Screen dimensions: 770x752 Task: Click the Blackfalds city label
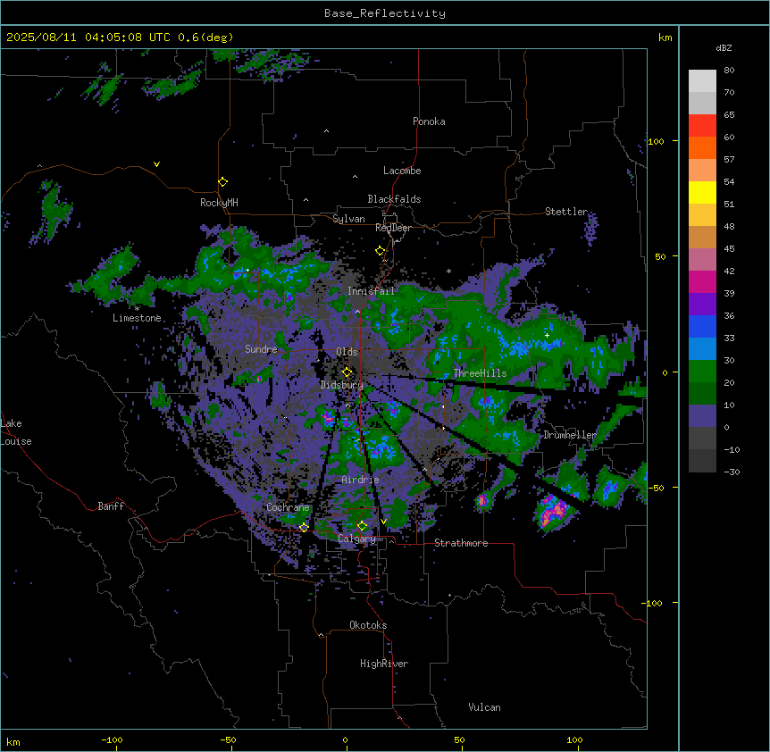(x=394, y=199)
